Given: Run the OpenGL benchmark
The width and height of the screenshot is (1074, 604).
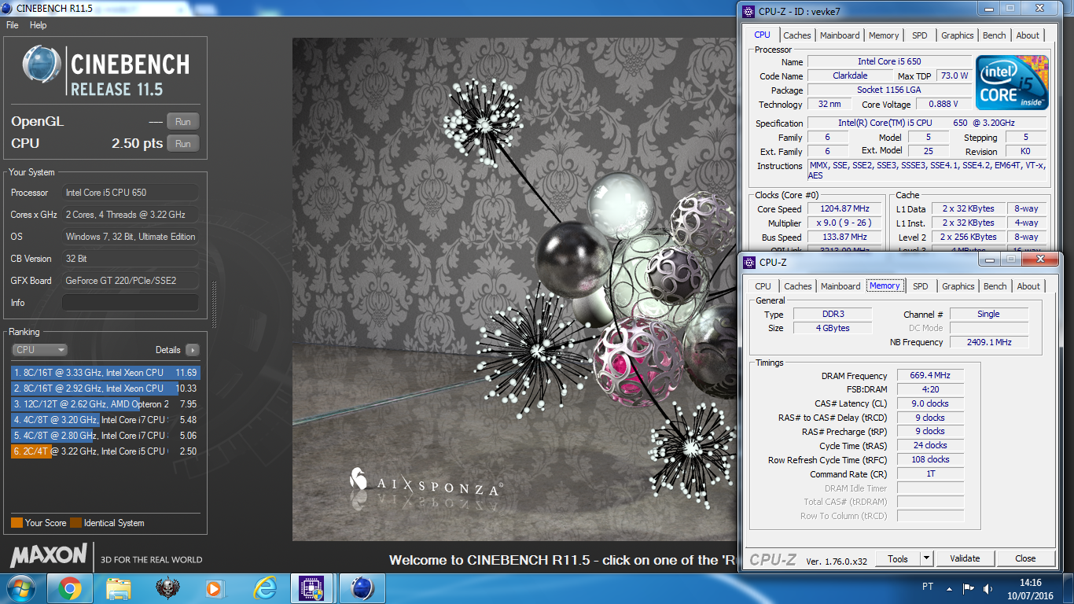Looking at the screenshot, I should tap(183, 121).
